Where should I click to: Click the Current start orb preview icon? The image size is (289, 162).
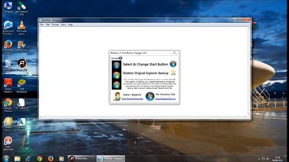121,58
